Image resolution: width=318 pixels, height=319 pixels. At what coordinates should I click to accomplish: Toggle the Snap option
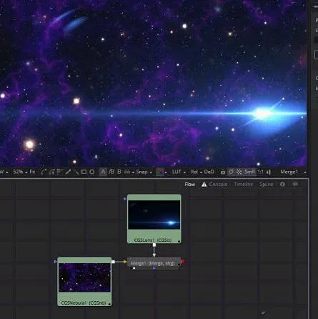coord(141,172)
